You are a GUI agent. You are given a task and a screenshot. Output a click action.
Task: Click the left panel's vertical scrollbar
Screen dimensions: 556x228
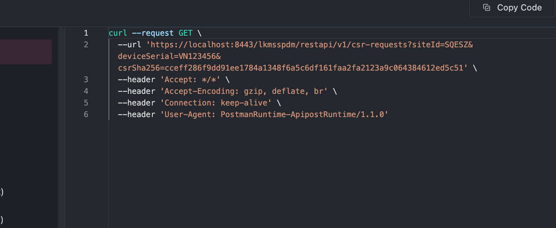[x=61, y=128]
